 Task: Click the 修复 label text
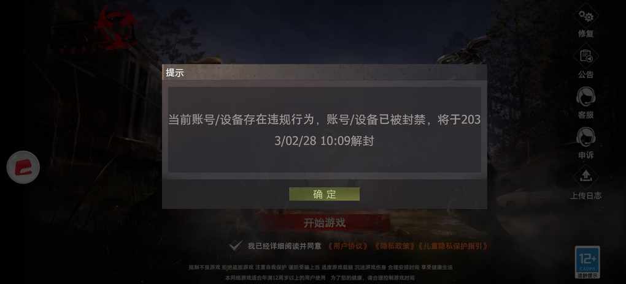(585, 34)
